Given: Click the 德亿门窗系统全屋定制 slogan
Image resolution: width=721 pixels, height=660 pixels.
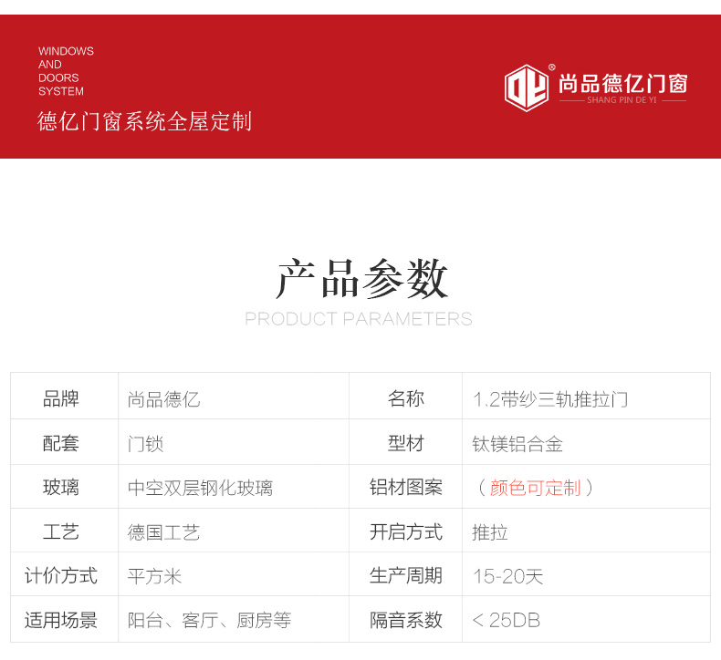Looking at the screenshot, I should point(144,121).
